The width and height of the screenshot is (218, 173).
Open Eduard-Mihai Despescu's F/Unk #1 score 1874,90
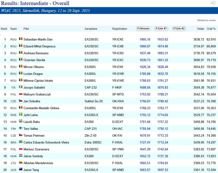162,46
